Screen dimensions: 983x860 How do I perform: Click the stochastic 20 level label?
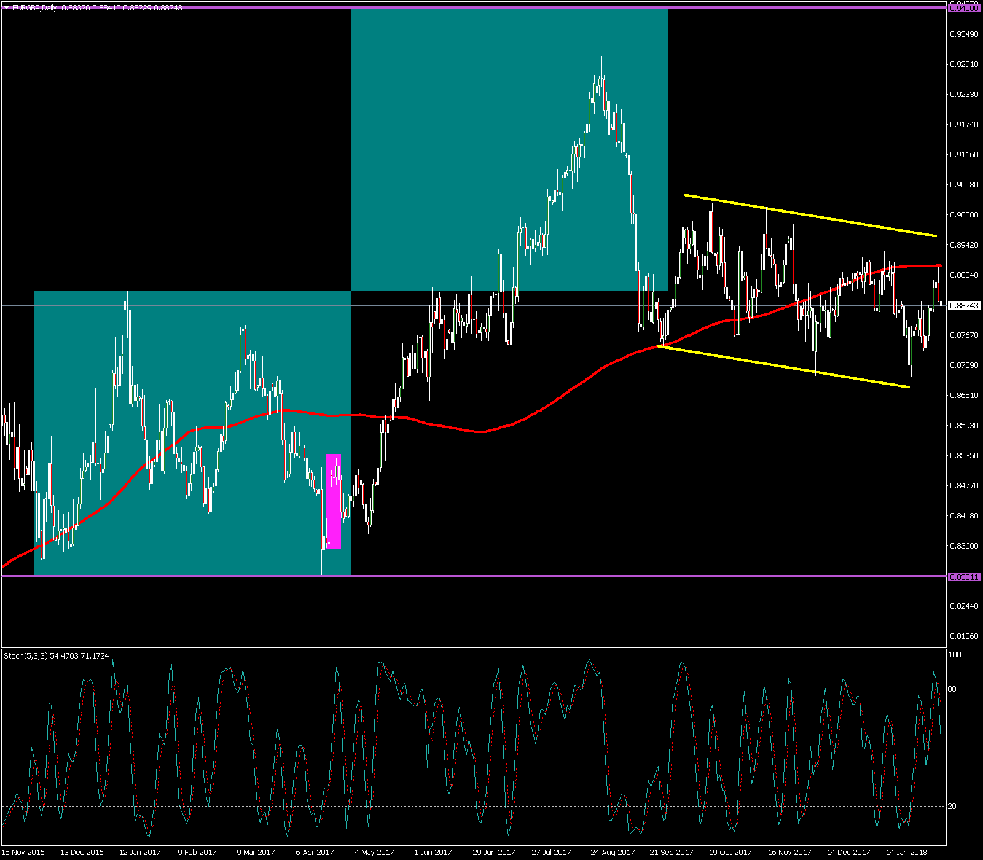click(x=952, y=807)
